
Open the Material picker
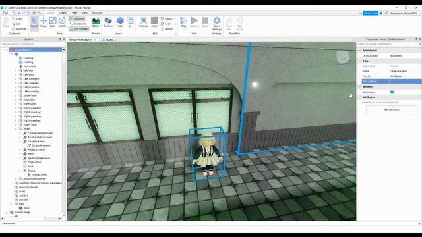144,22
